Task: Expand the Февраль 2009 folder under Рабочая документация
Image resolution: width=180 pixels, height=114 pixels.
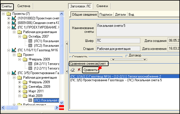Action: tap(20, 82)
